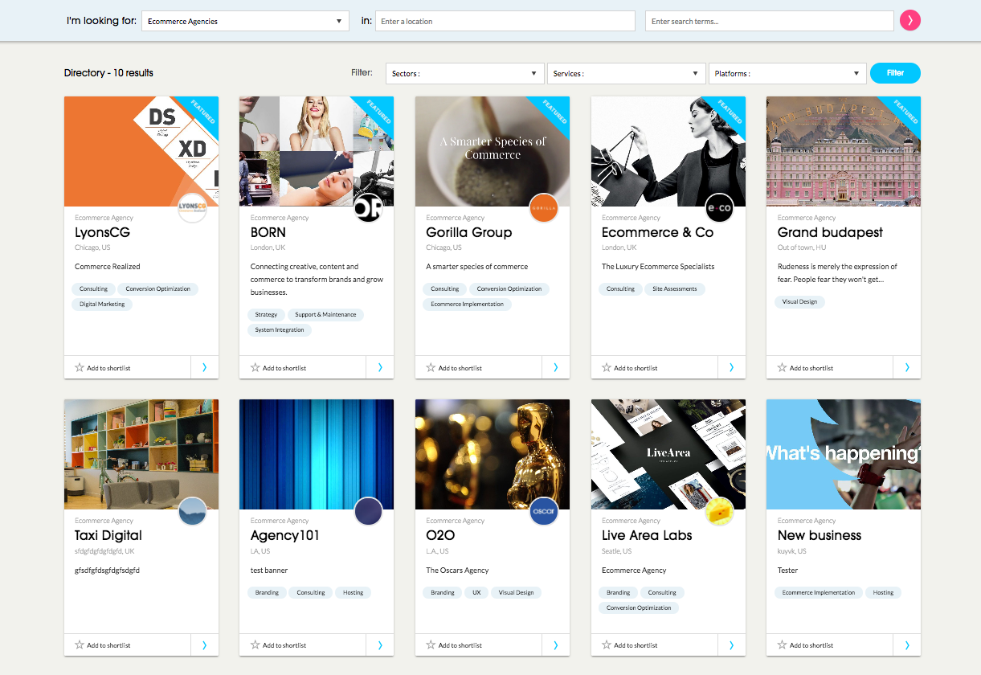The height and width of the screenshot is (675, 981).
Task: Click the pink search arrow button
Action: pos(910,21)
